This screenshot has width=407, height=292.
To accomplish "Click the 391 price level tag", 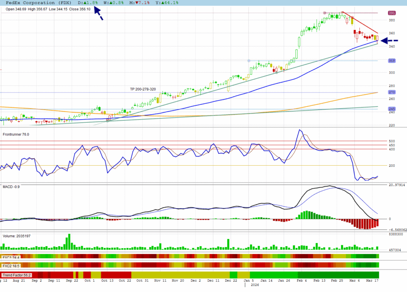I will 392,13.
